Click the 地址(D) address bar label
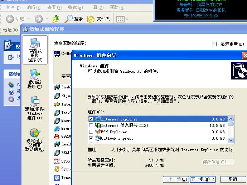Image resolution: width=247 pixels, height=185 pixels. coord(10,30)
